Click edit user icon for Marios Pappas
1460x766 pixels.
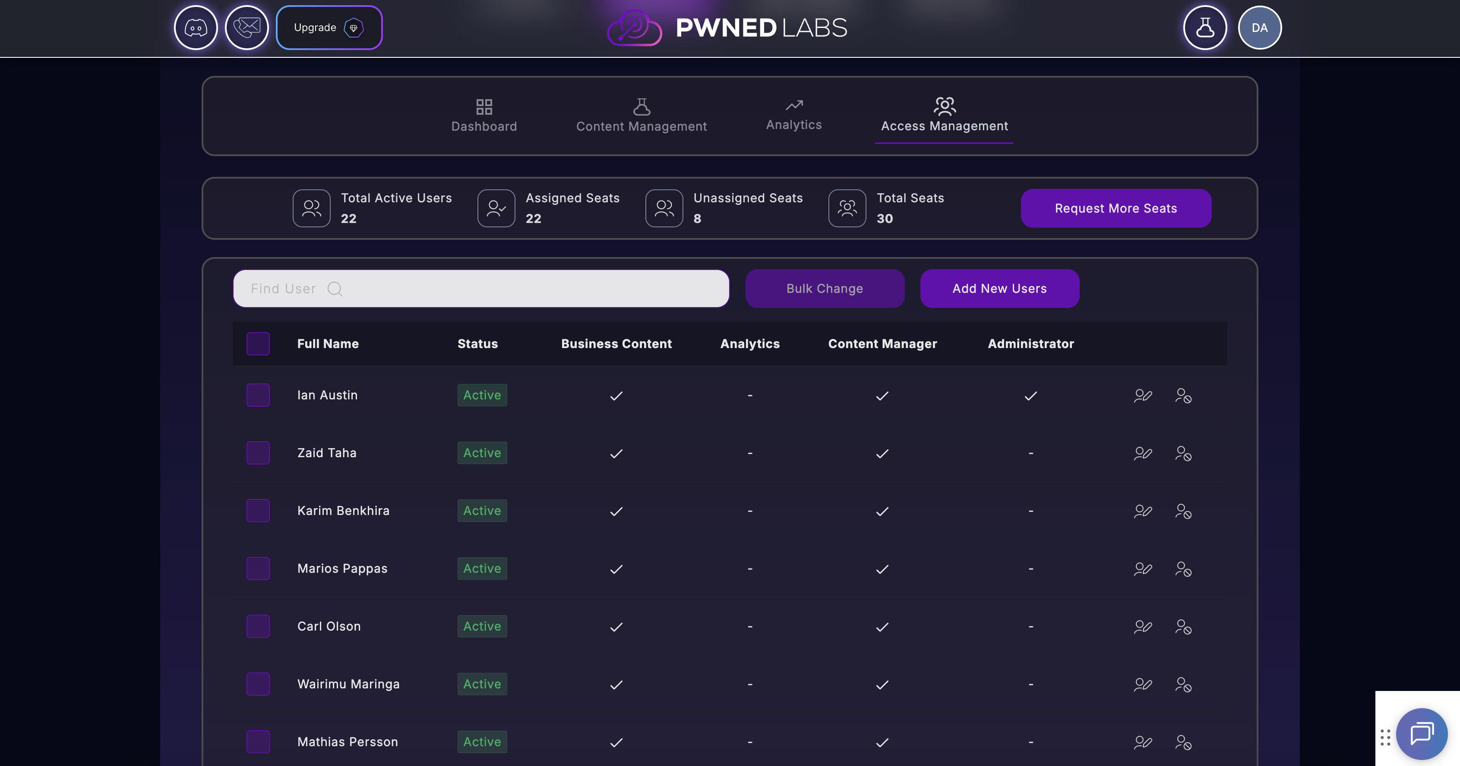(1143, 569)
